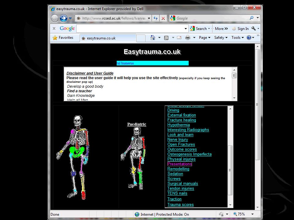Click the magnifier search icon

[251, 18]
